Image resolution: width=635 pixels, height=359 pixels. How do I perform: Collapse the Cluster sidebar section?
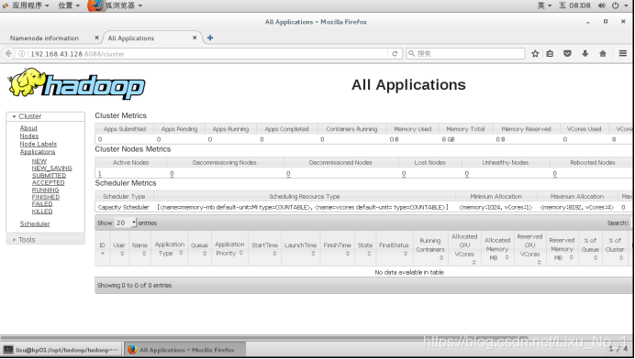click(45, 116)
